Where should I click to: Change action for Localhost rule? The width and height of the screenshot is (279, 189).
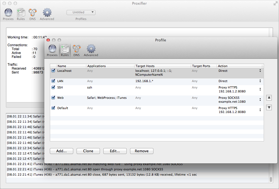point(260,71)
